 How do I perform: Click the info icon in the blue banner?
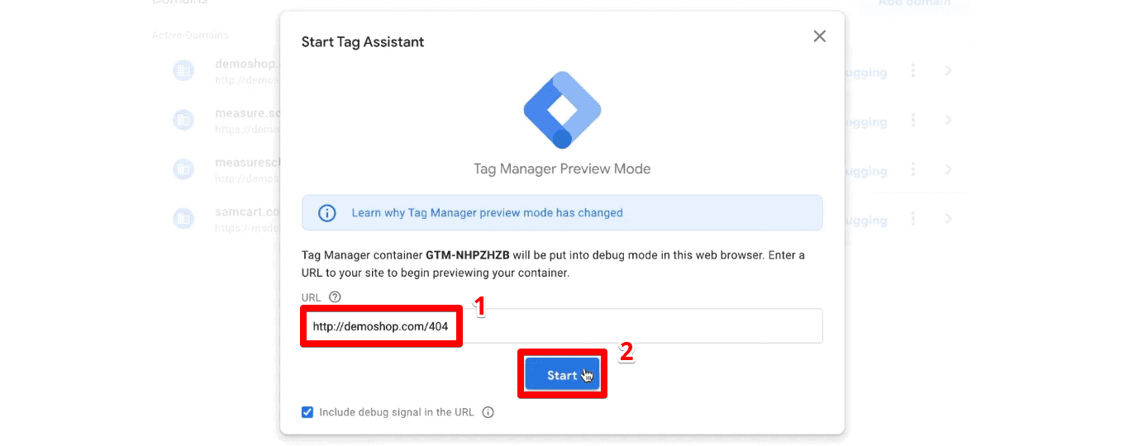(327, 213)
